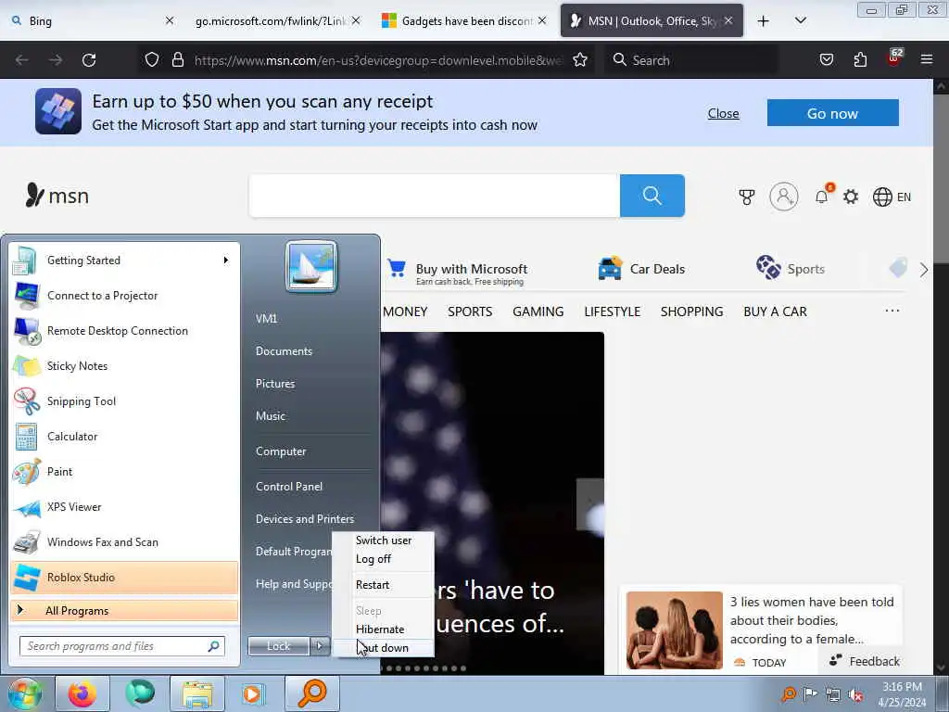This screenshot has height=712, width=949.
Task: Choose Shut down from the power menu
Action: 383,648
